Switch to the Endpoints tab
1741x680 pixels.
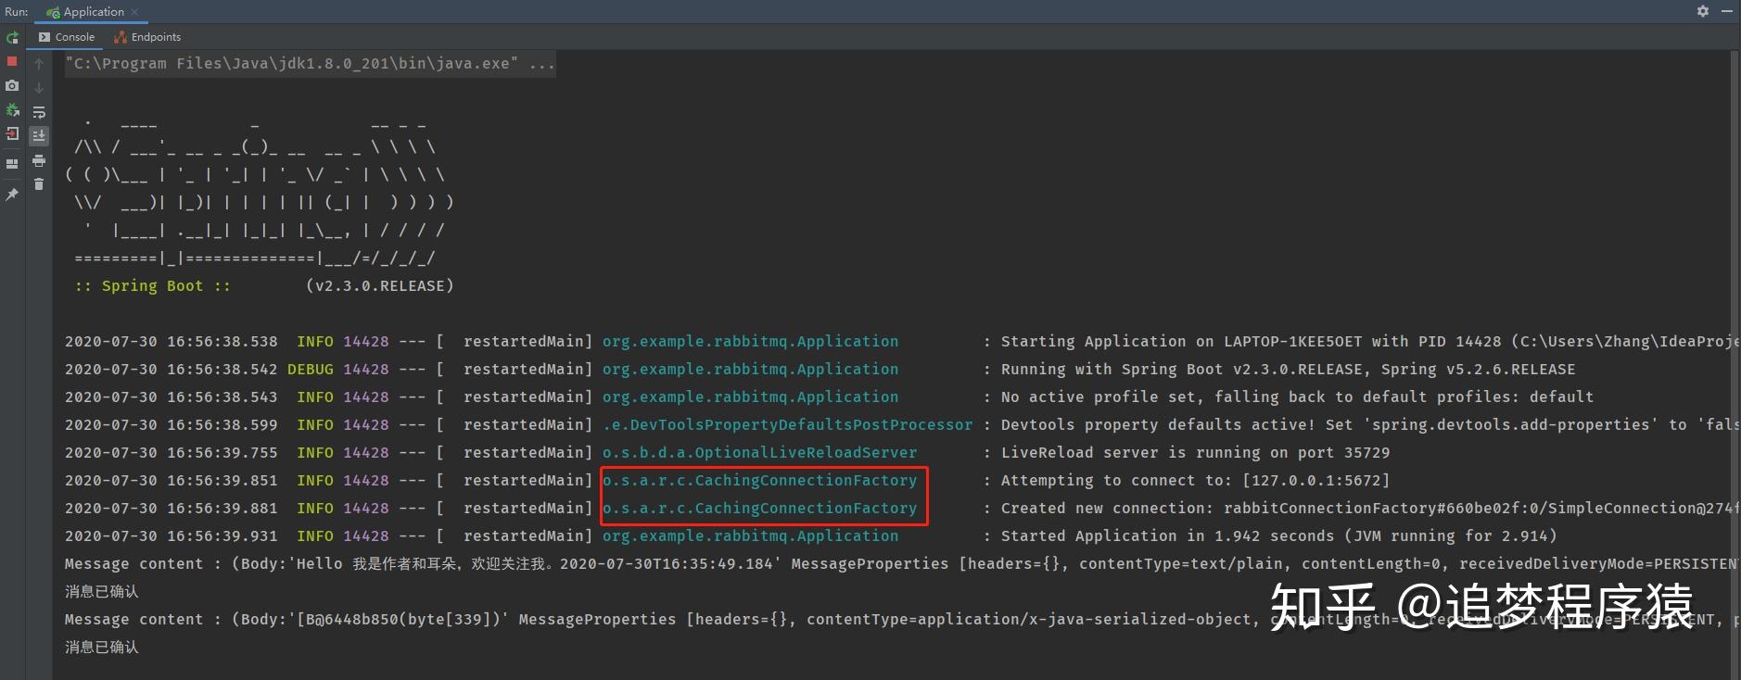[x=147, y=37]
